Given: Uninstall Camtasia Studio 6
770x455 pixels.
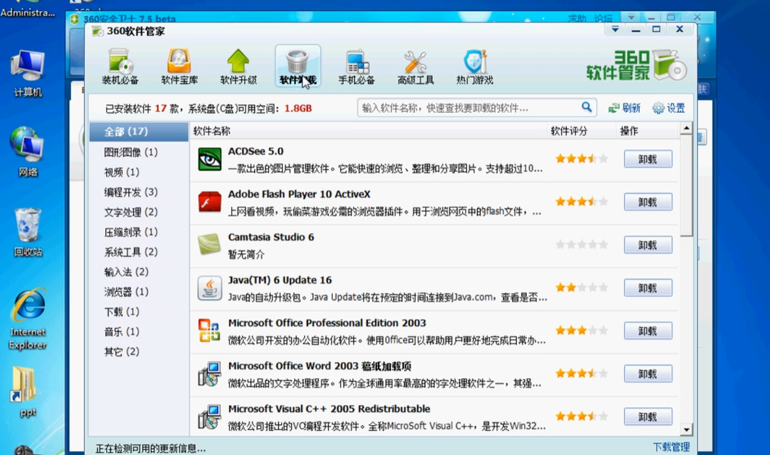Looking at the screenshot, I should click(x=648, y=245).
